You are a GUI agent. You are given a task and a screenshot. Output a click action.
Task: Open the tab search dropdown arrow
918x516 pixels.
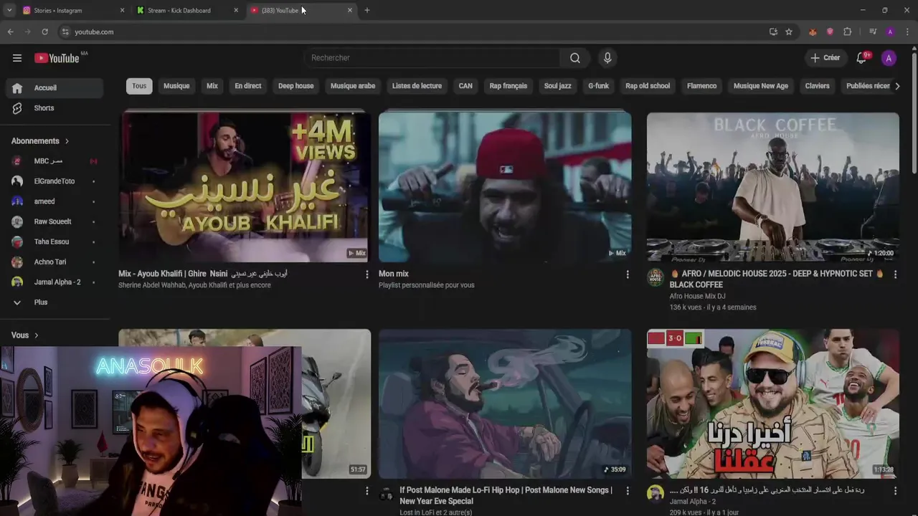[9, 10]
